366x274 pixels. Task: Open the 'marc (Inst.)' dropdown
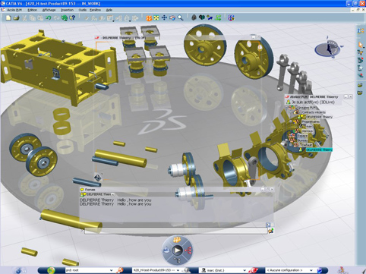coord(244,270)
